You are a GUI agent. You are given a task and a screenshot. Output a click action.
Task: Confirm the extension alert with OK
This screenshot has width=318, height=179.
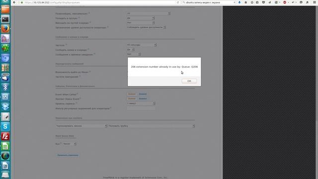189,81
